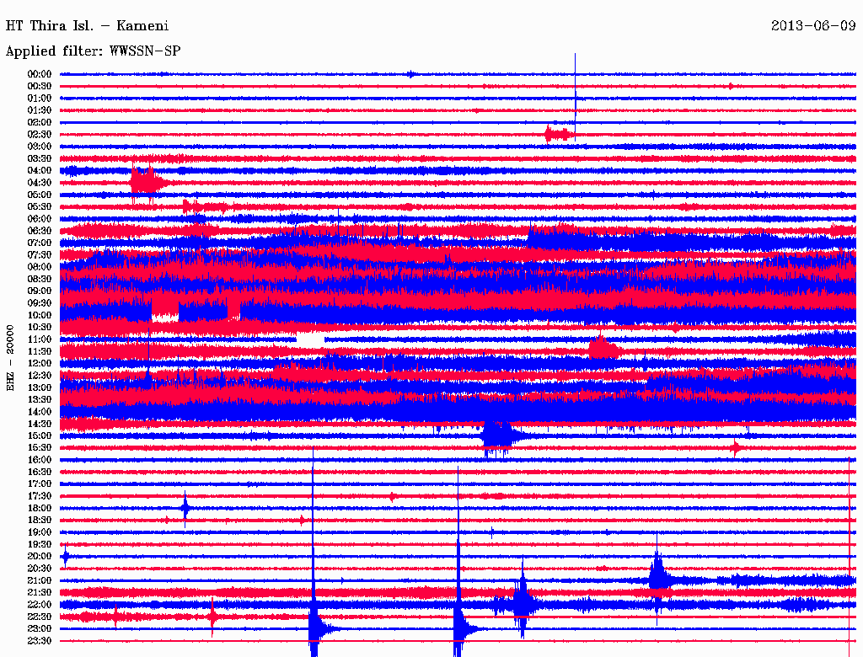Click the 17:00 time label

tap(40, 483)
